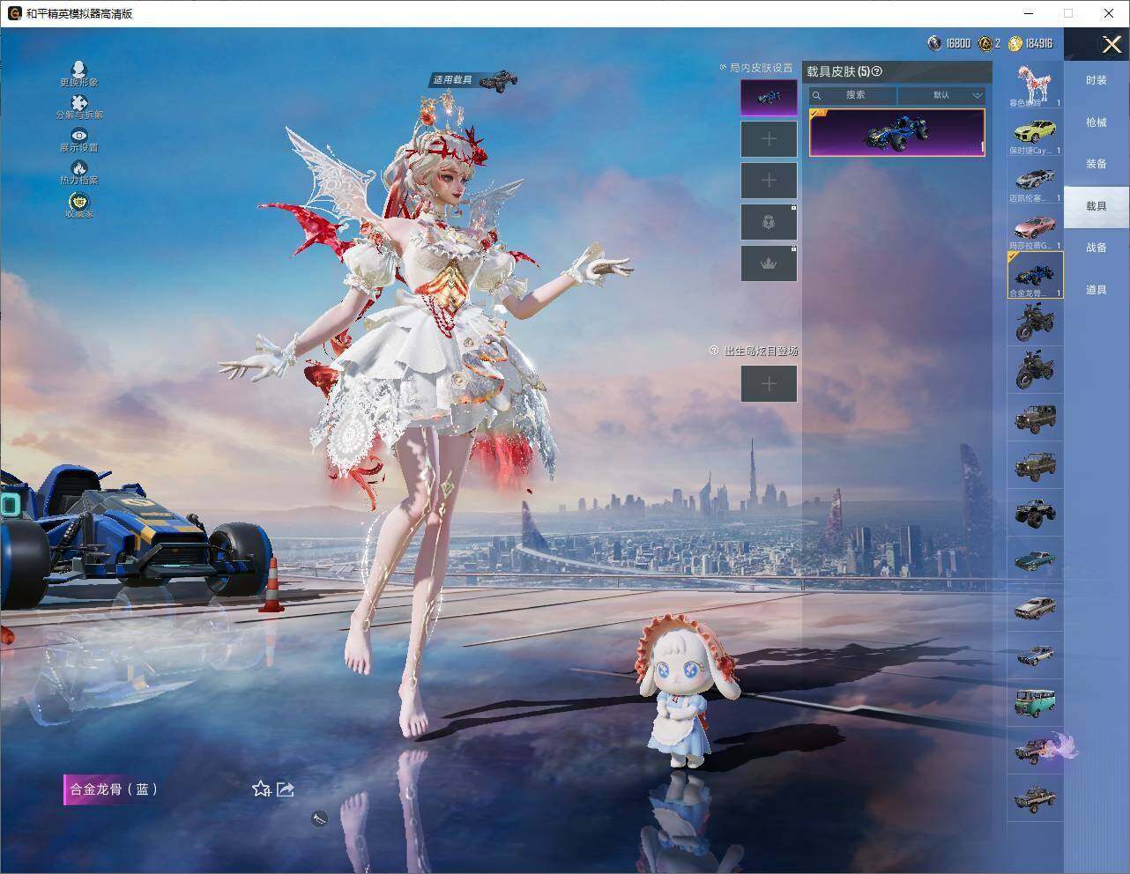This screenshot has width=1130, height=874.
Task: Switch to the 装备 tab
Action: pyautogui.click(x=1097, y=164)
